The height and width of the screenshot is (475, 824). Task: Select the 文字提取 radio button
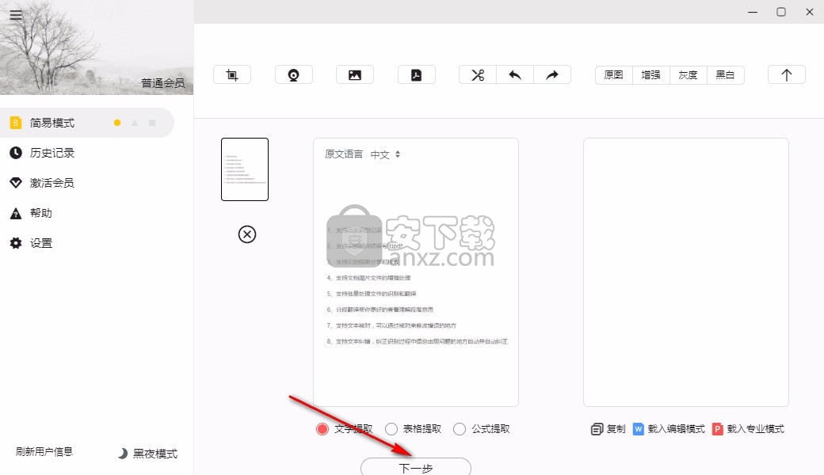(x=322, y=429)
